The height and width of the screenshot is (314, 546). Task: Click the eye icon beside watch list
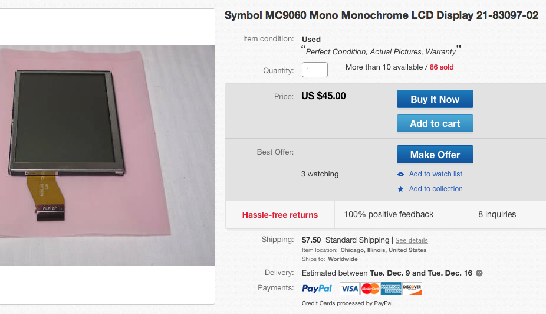(x=401, y=174)
